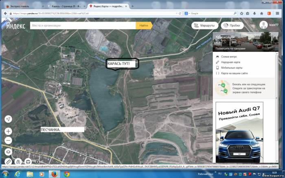
Task: Open Chrome from the taskbar
Action: pos(66,174)
